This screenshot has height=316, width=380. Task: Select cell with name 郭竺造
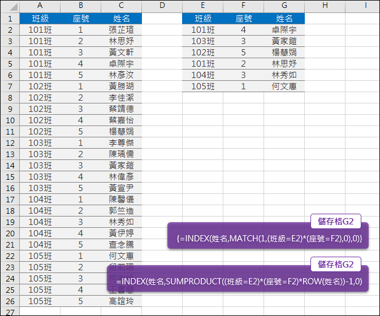(122, 211)
